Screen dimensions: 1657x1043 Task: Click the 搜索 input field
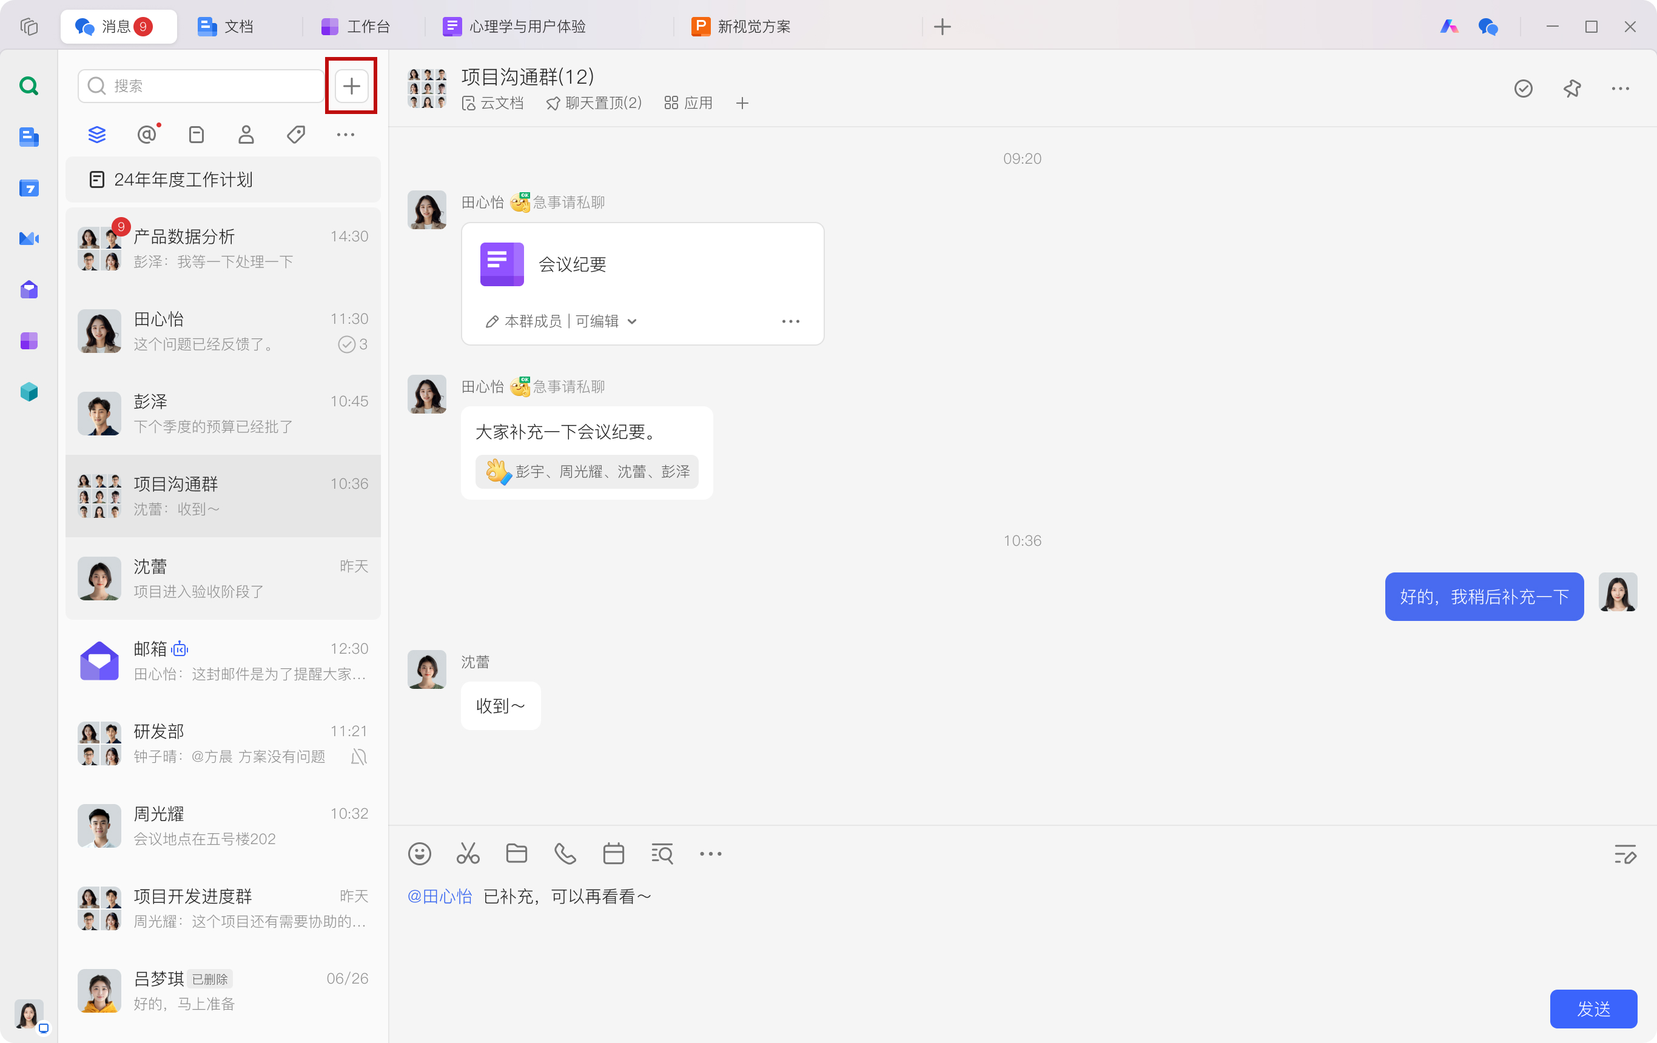(201, 86)
